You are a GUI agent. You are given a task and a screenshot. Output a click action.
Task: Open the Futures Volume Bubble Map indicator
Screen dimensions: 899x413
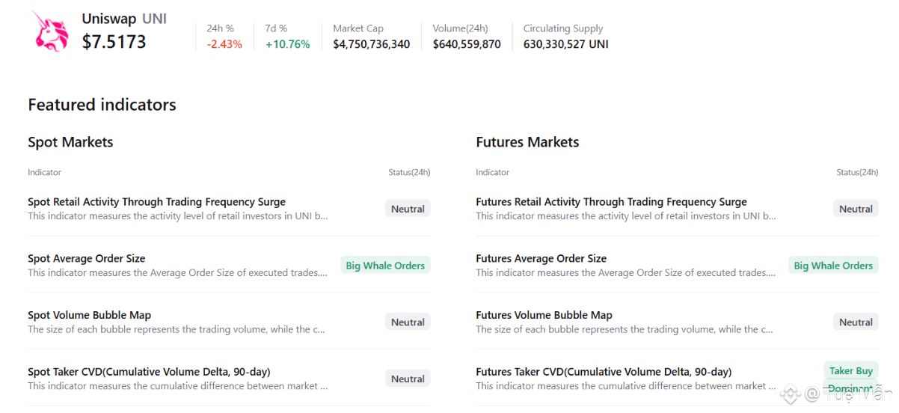[x=544, y=315]
